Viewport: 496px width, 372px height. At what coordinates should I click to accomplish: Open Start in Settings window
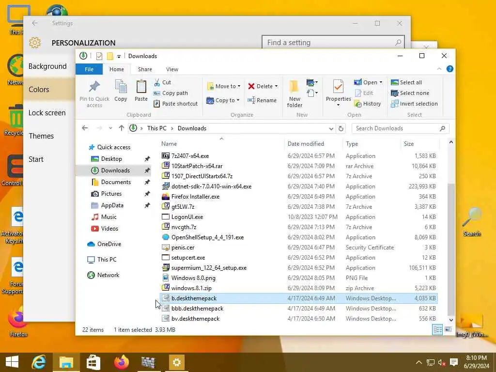click(x=36, y=159)
